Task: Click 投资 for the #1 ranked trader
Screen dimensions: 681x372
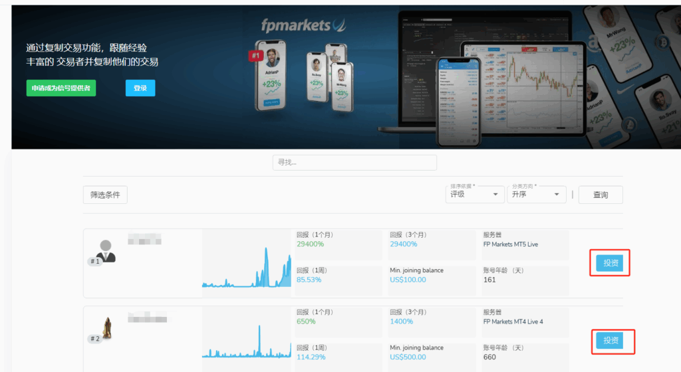Action: pos(610,263)
